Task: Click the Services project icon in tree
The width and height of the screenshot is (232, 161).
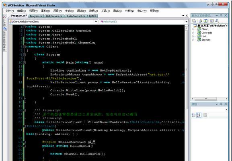Action: point(199,40)
